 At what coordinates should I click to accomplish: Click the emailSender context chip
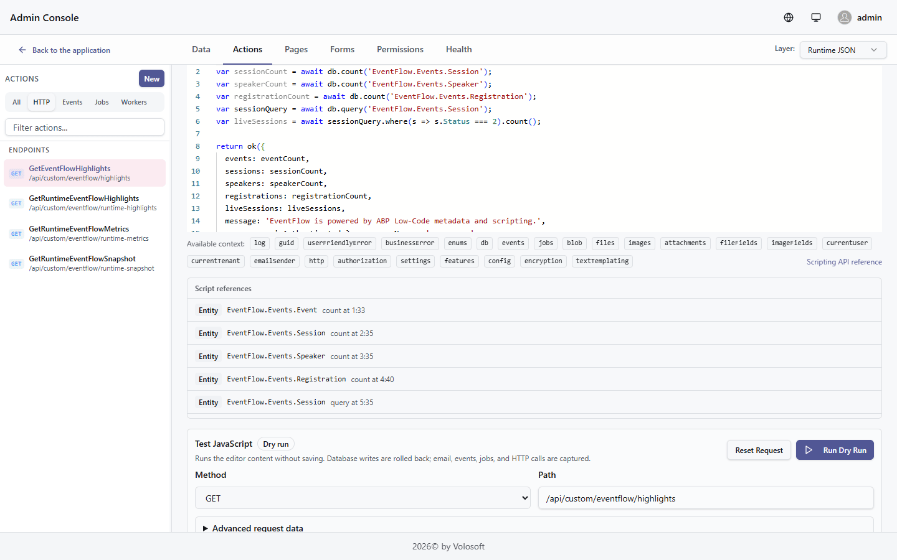point(275,261)
